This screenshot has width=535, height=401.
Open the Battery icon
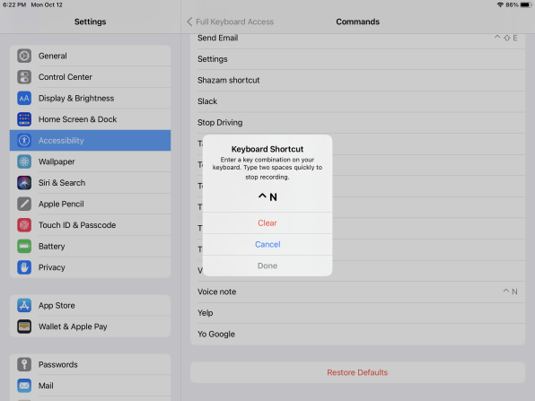click(x=24, y=246)
